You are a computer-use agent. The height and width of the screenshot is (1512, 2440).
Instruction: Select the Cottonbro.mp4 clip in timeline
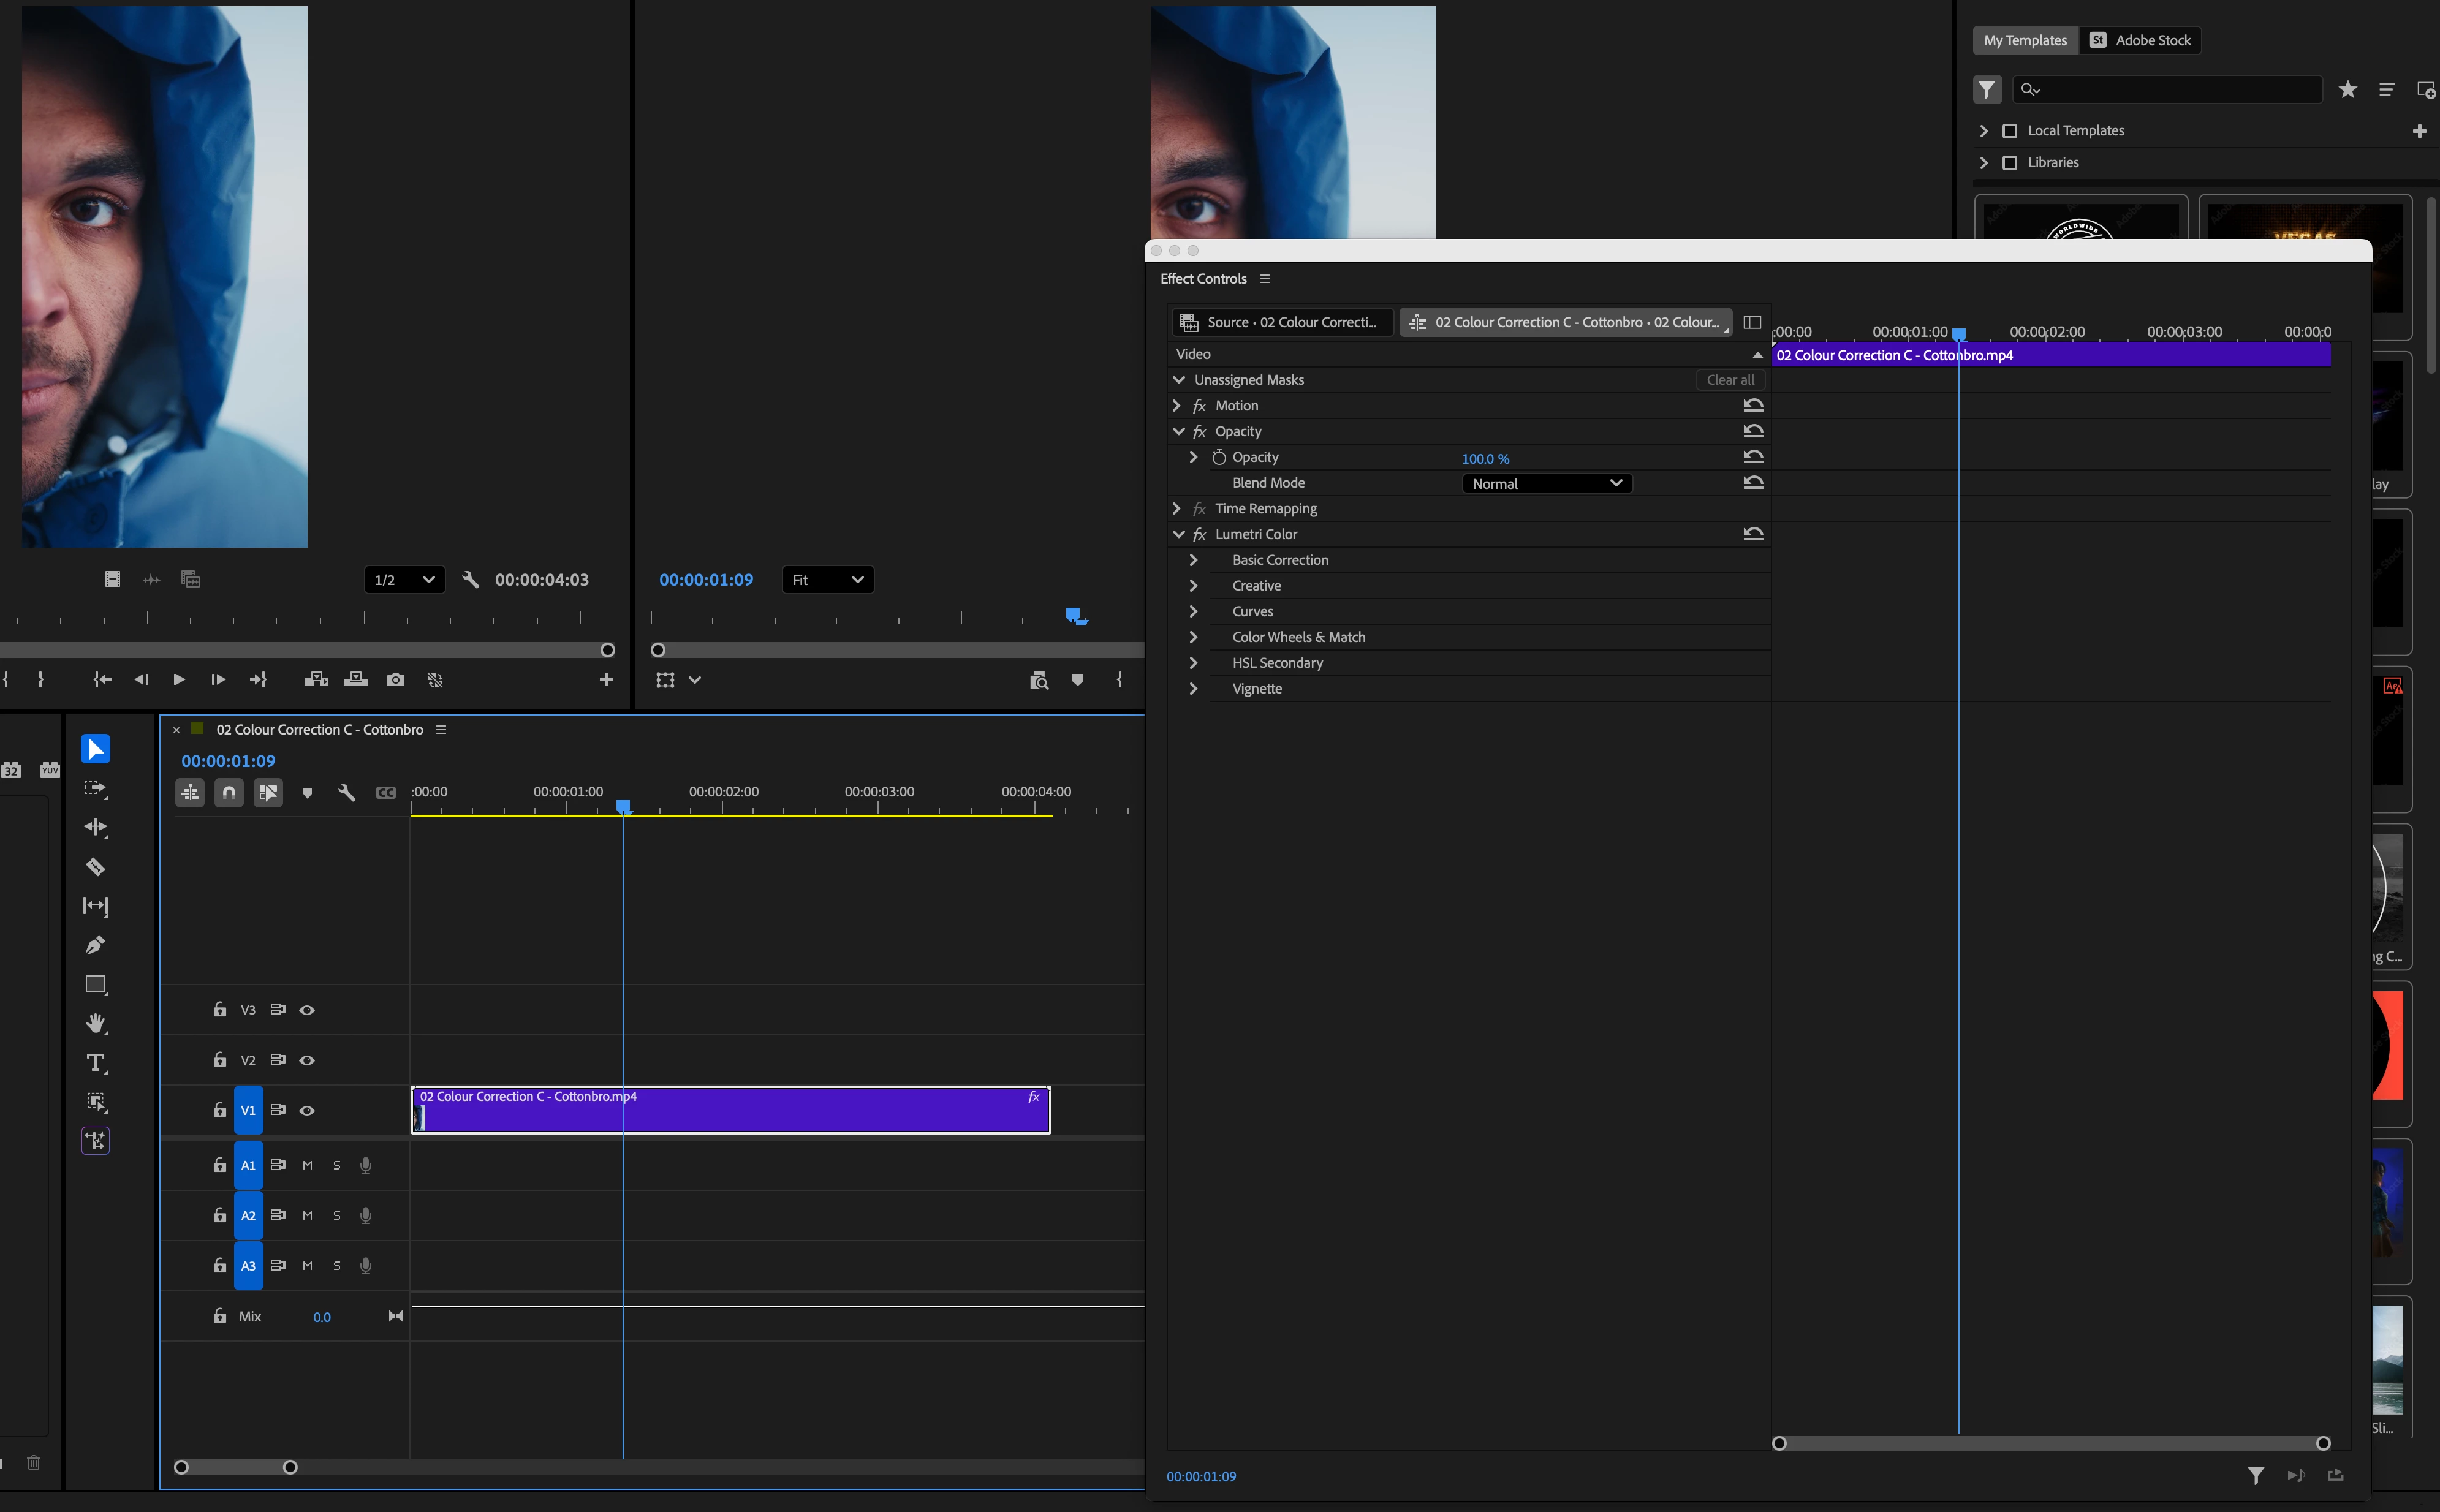click(730, 1112)
